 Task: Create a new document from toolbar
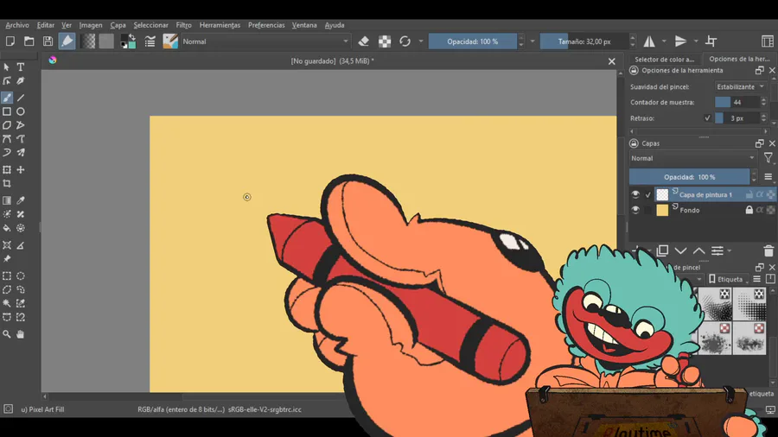(x=10, y=41)
